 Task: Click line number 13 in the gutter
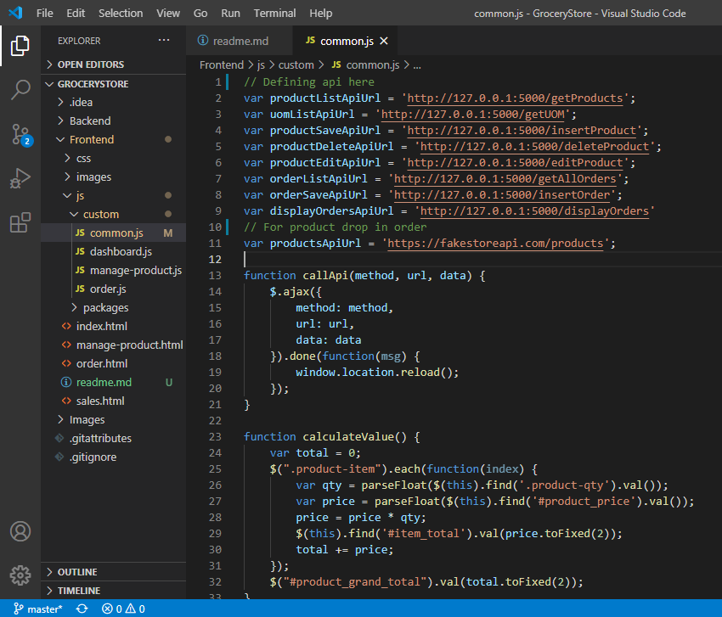tap(215, 275)
